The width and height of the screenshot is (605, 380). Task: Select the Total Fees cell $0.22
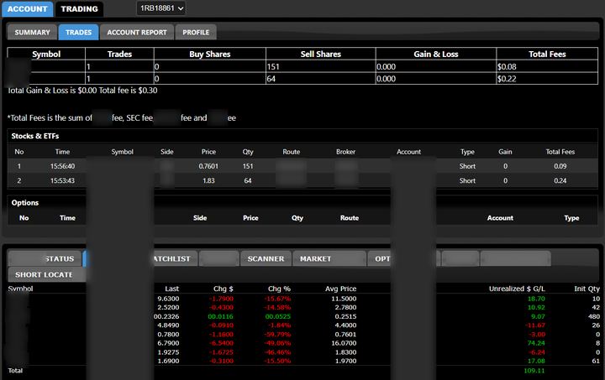pos(547,79)
